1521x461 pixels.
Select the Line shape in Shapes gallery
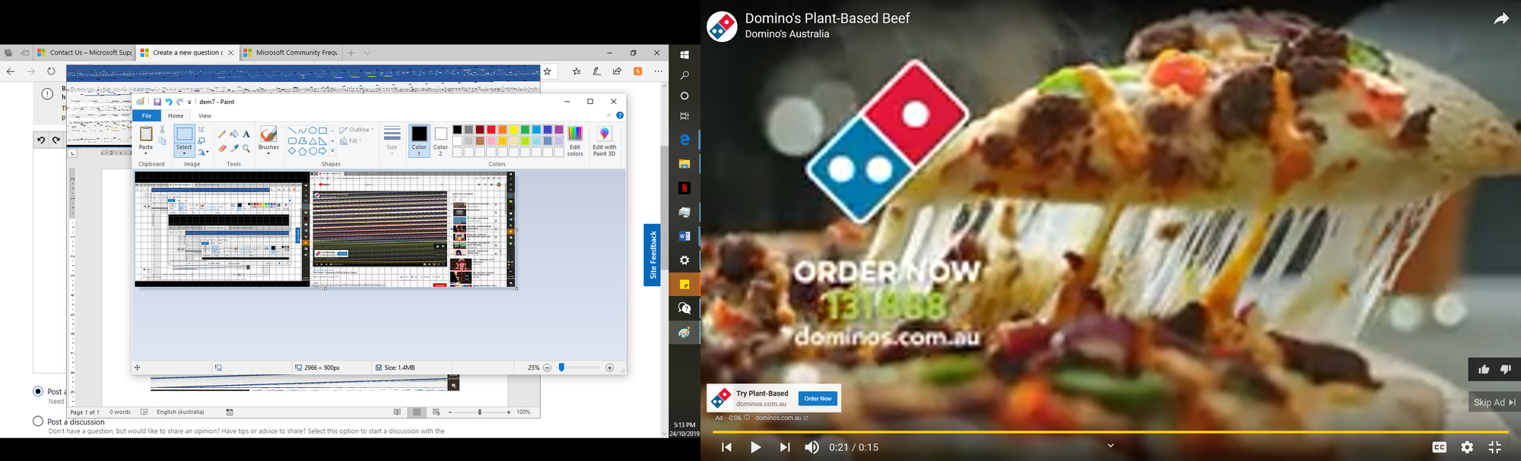pos(292,131)
